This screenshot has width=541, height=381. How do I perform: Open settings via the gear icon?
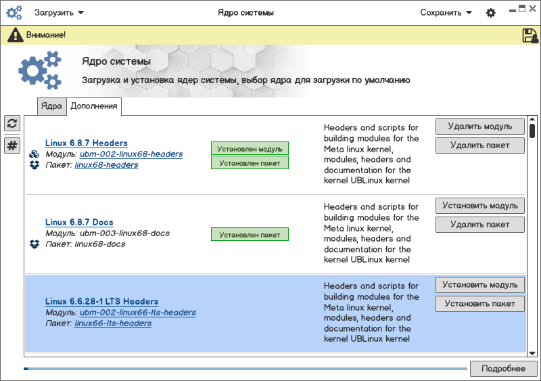tap(491, 13)
